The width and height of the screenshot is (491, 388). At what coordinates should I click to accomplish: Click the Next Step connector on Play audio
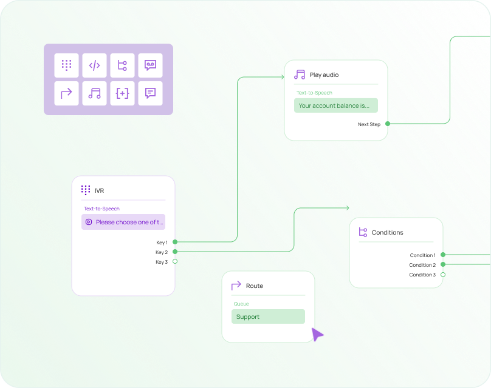tap(388, 124)
